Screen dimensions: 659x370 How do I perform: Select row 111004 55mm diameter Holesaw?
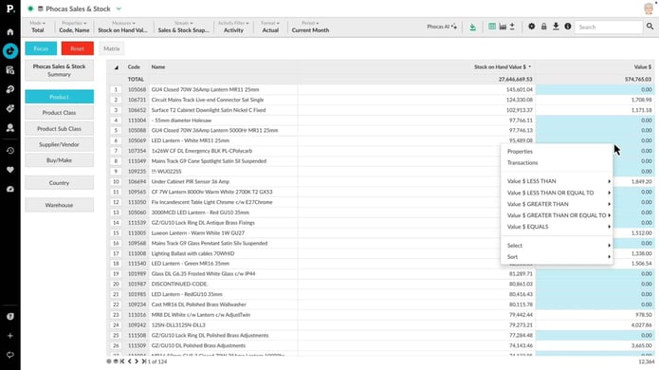coord(381,120)
